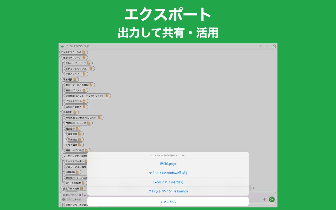Screen dimensions: 336x210
Task: Select the ビジネスプラン作成 root node
Action: tap(73, 52)
